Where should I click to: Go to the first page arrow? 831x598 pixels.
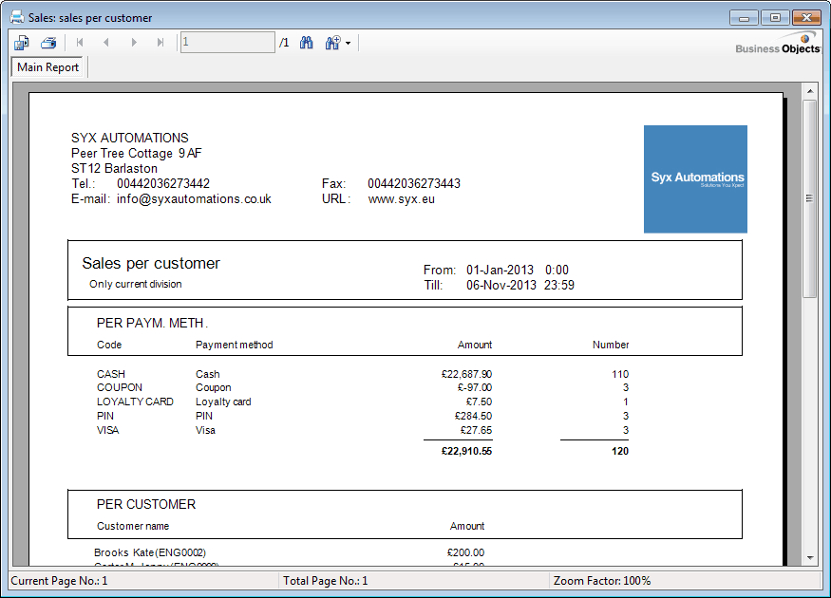(x=80, y=43)
